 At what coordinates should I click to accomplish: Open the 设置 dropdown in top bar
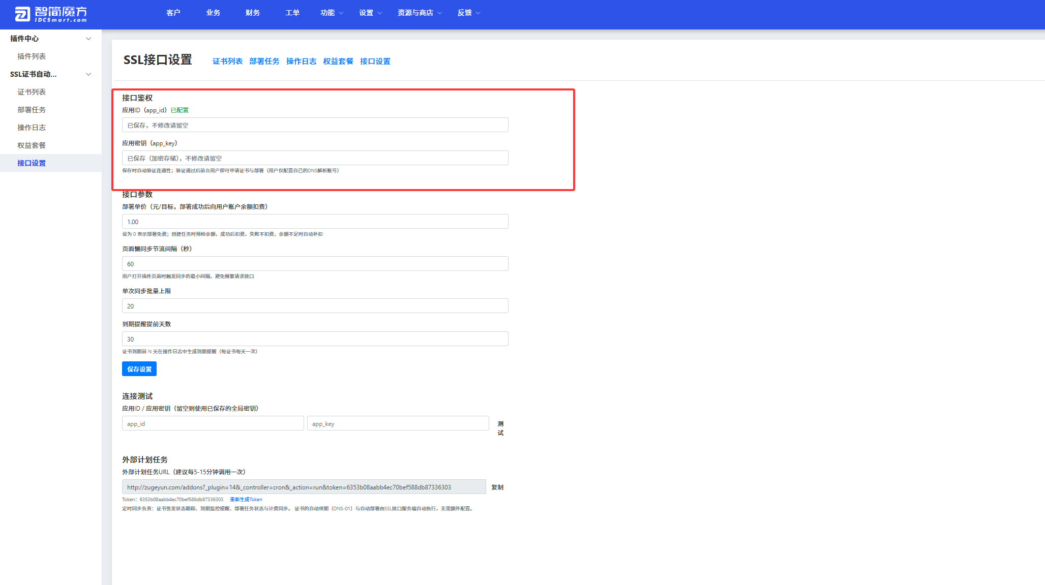(x=371, y=13)
